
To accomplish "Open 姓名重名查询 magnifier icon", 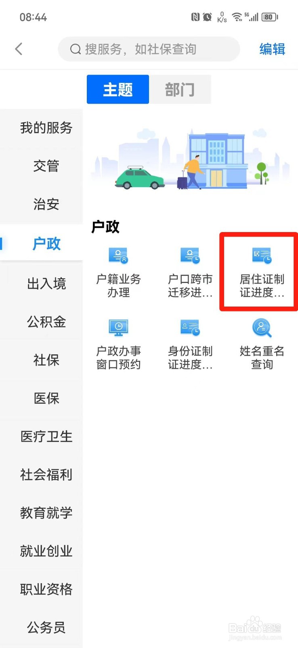I will pos(262,328).
